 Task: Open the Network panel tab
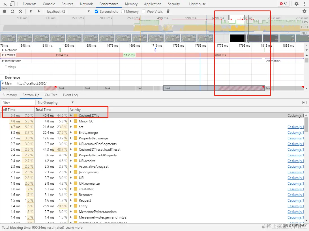(86, 4)
